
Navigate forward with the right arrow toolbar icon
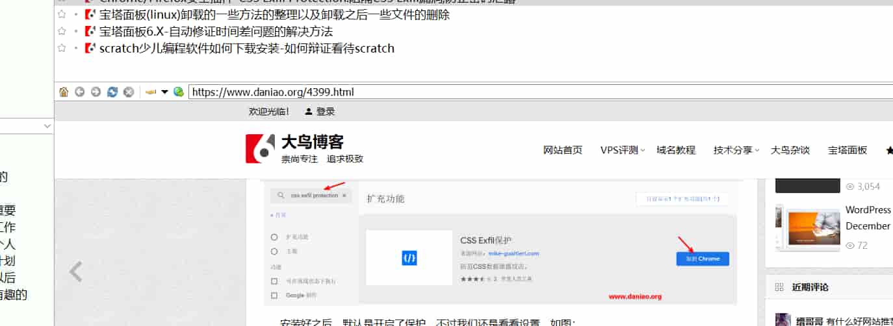tap(96, 92)
